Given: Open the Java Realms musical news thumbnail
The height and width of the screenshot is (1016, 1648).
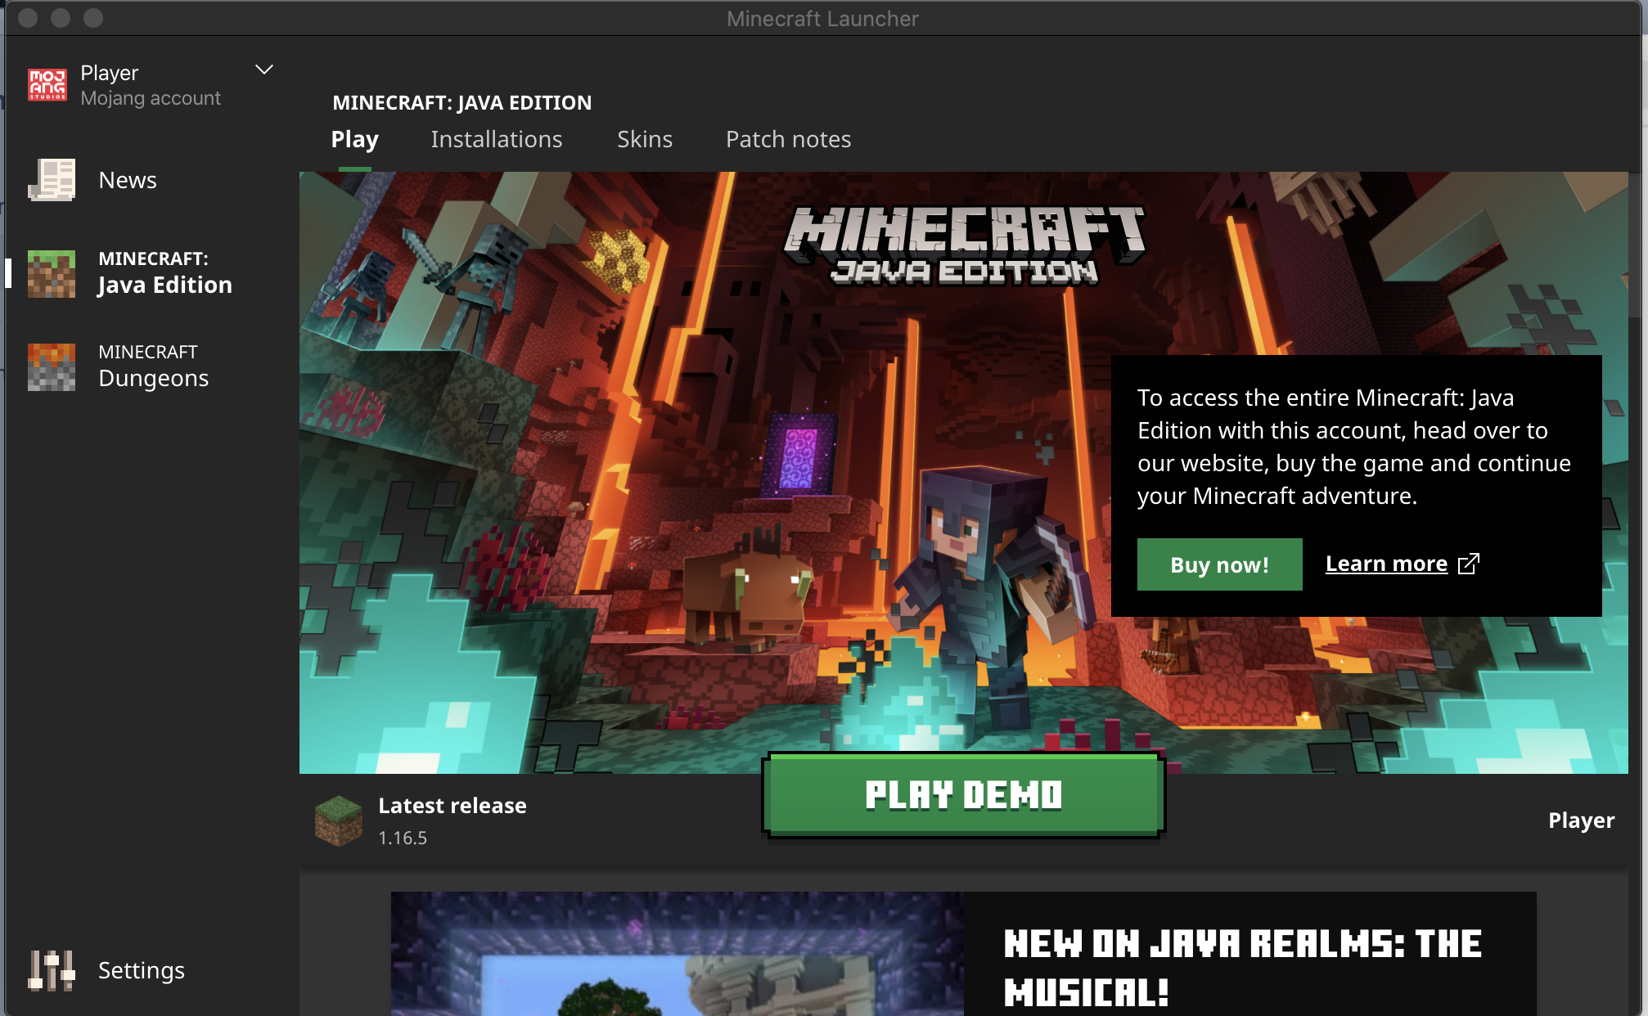Looking at the screenshot, I should 677,953.
